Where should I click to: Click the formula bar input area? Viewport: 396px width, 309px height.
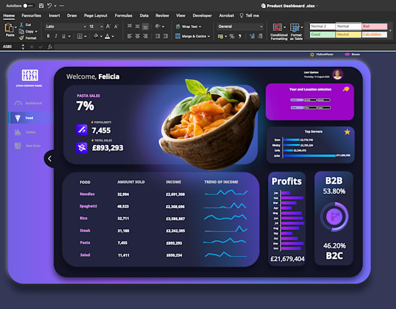coord(224,47)
